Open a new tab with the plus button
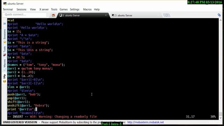224x126 pixels. [x=167, y=15]
